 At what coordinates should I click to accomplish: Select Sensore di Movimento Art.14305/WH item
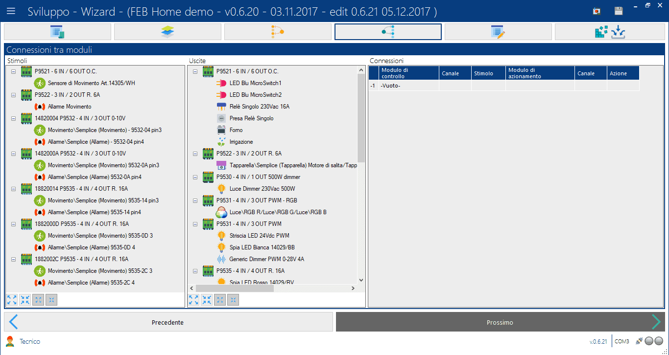[91, 83]
